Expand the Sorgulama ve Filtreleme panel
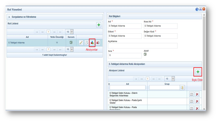 point(9,17)
